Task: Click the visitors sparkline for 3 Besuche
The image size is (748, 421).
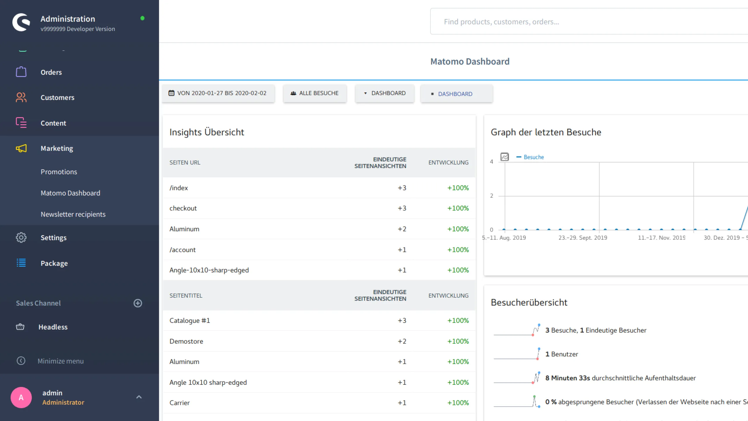Action: pyautogui.click(x=517, y=330)
